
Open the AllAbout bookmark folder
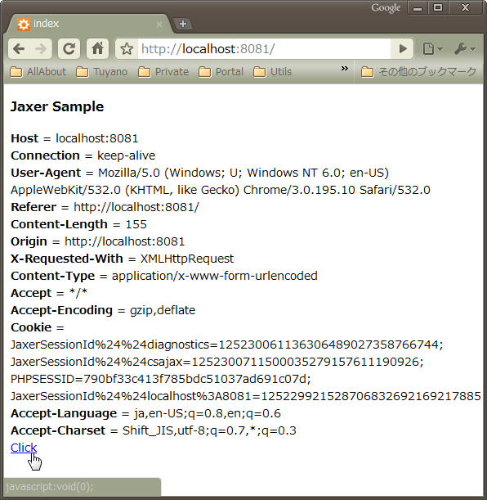coord(38,72)
